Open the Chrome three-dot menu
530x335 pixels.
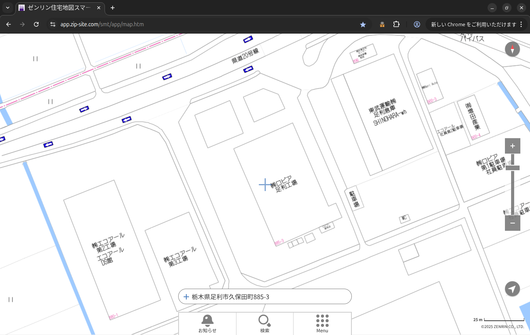point(521,24)
